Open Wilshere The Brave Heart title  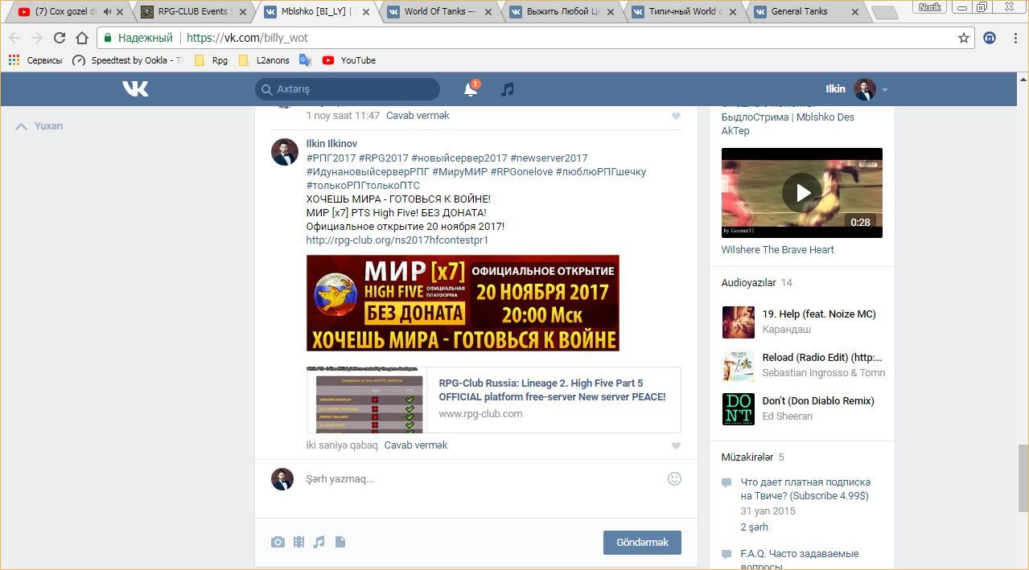point(778,249)
